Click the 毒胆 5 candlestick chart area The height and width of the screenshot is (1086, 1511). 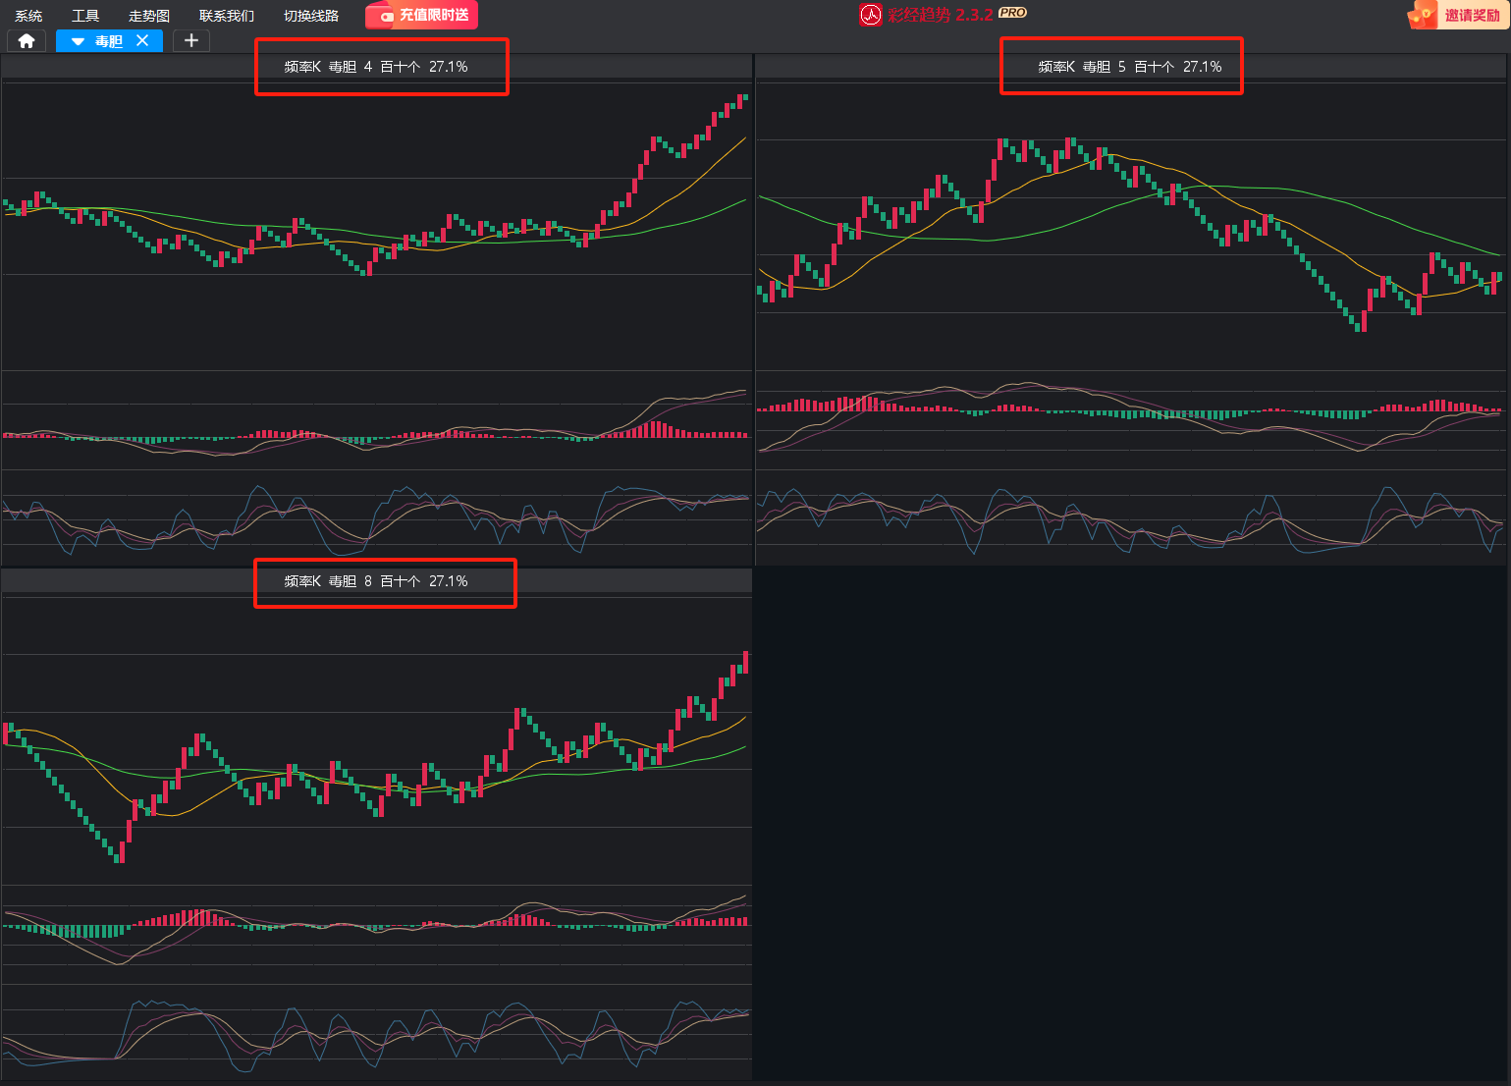(1130, 224)
